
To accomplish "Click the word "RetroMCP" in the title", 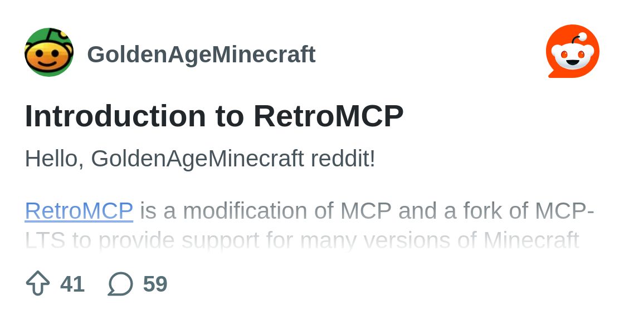I will 328,116.
